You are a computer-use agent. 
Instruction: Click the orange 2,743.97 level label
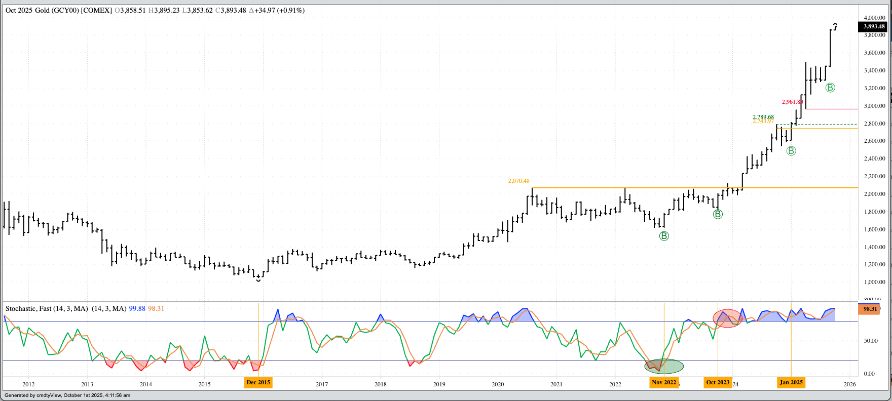click(763, 122)
